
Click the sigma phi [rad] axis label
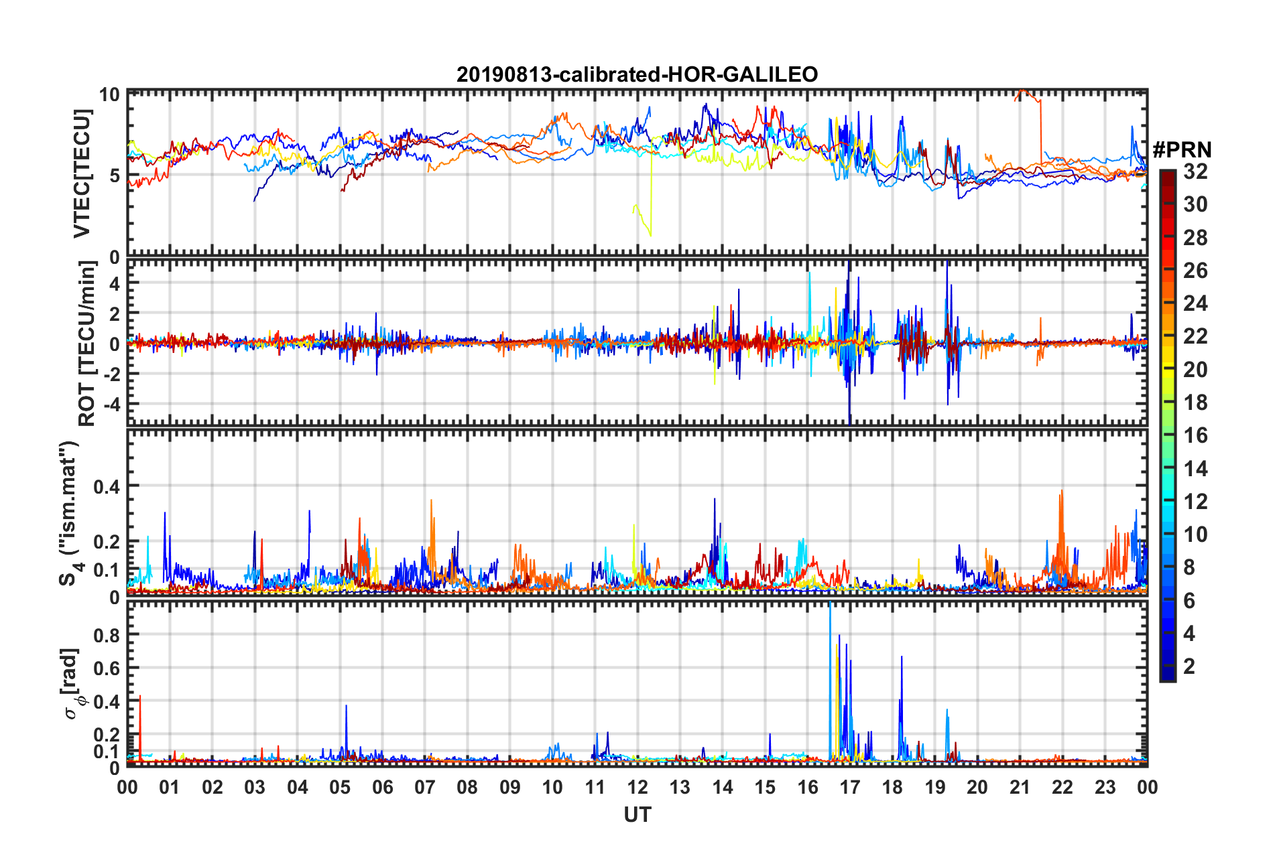pyautogui.click(x=73, y=683)
